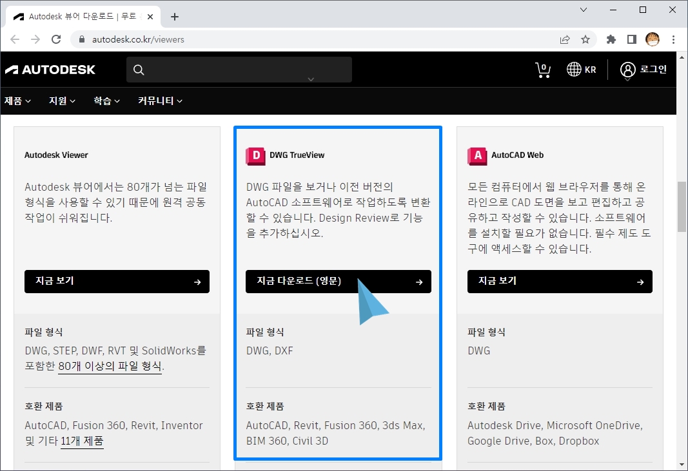Go back with browser back arrow

[15, 39]
